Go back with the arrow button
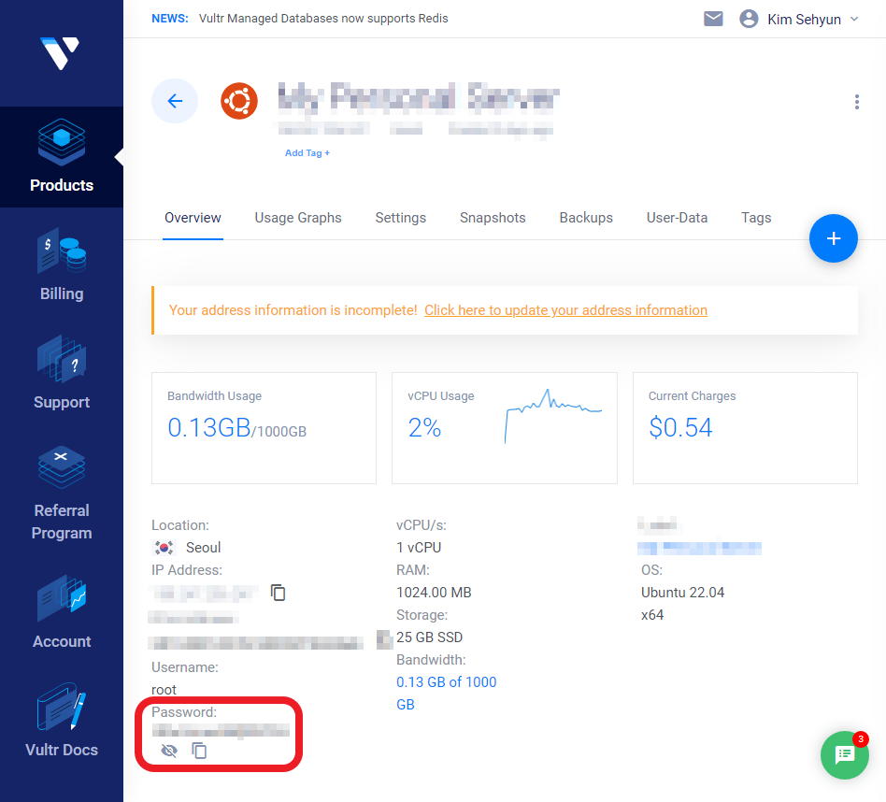886x802 pixels. pos(175,101)
